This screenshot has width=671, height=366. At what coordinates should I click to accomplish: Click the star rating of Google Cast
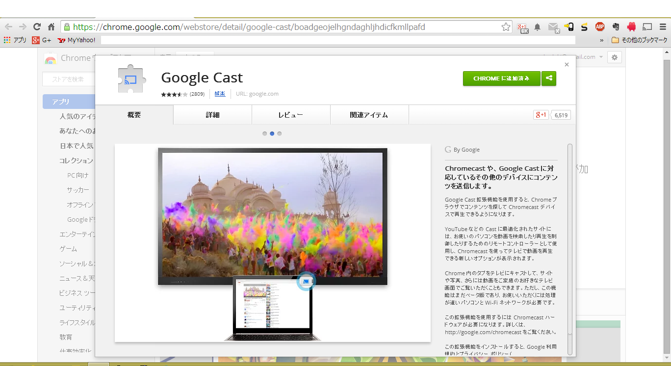coord(174,94)
